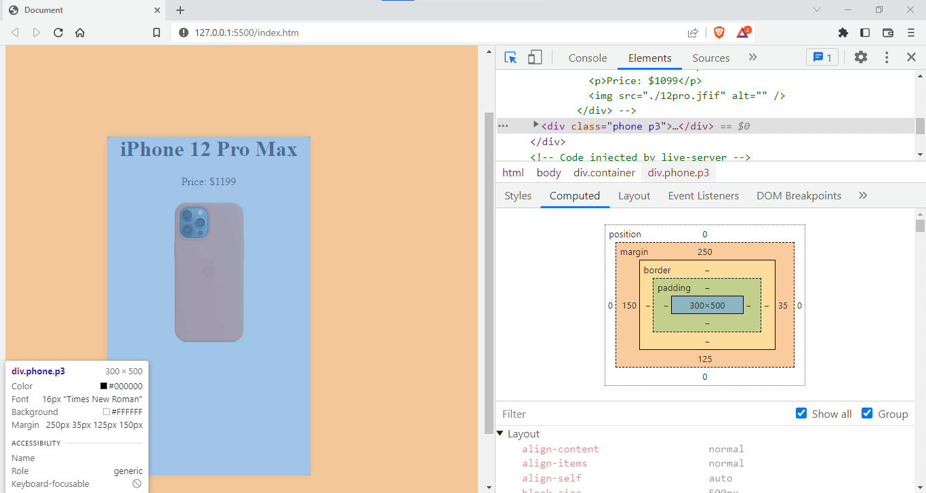
Task: Show more DevTools panel tabs
Action: point(752,58)
